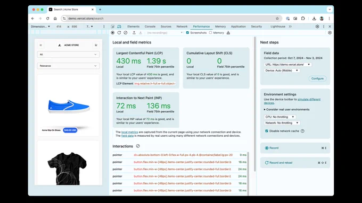Open the store hamburger menu icon

tap(40, 45)
